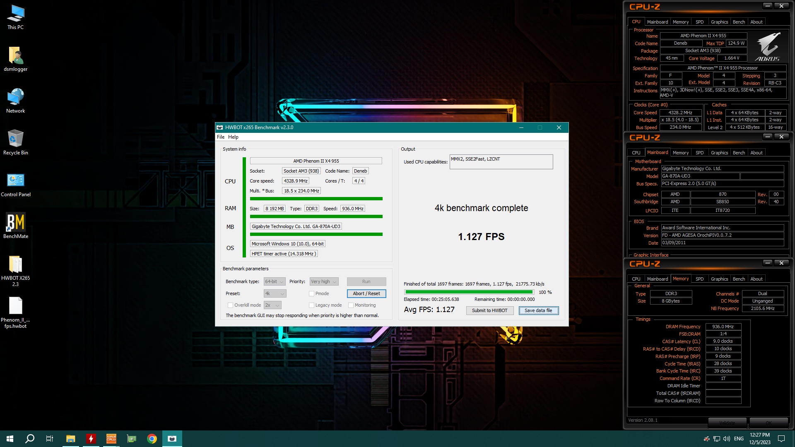Click the Run button
The width and height of the screenshot is (795, 447).
[366, 281]
